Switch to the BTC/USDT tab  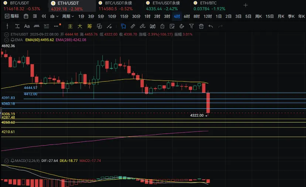click(x=23, y=6)
